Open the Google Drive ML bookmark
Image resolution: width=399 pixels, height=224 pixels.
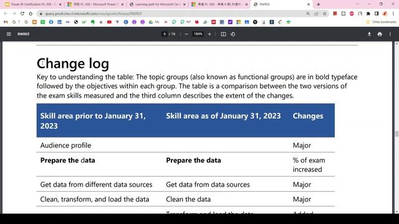pos(154,22)
